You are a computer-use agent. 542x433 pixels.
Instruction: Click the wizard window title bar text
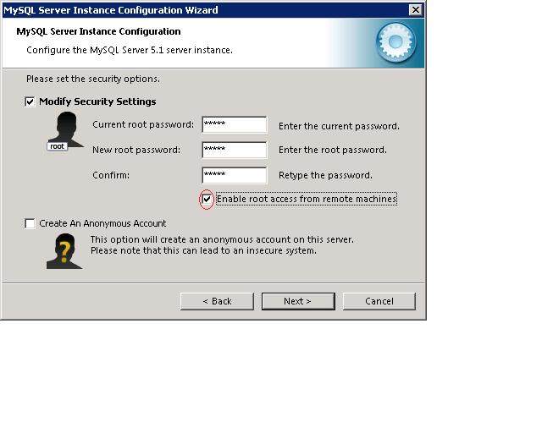[111, 10]
